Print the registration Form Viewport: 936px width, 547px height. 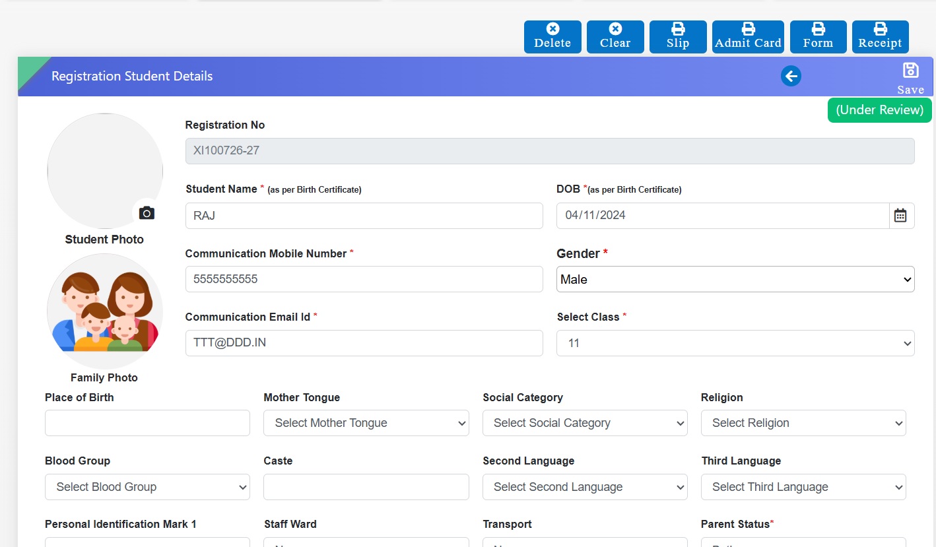coord(818,36)
